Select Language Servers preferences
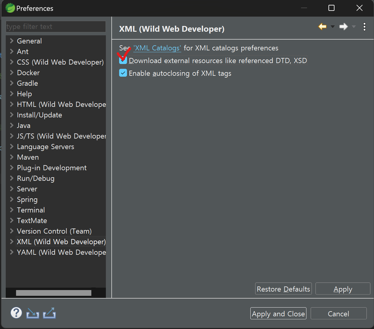The height and width of the screenshot is (329, 374). tap(46, 147)
